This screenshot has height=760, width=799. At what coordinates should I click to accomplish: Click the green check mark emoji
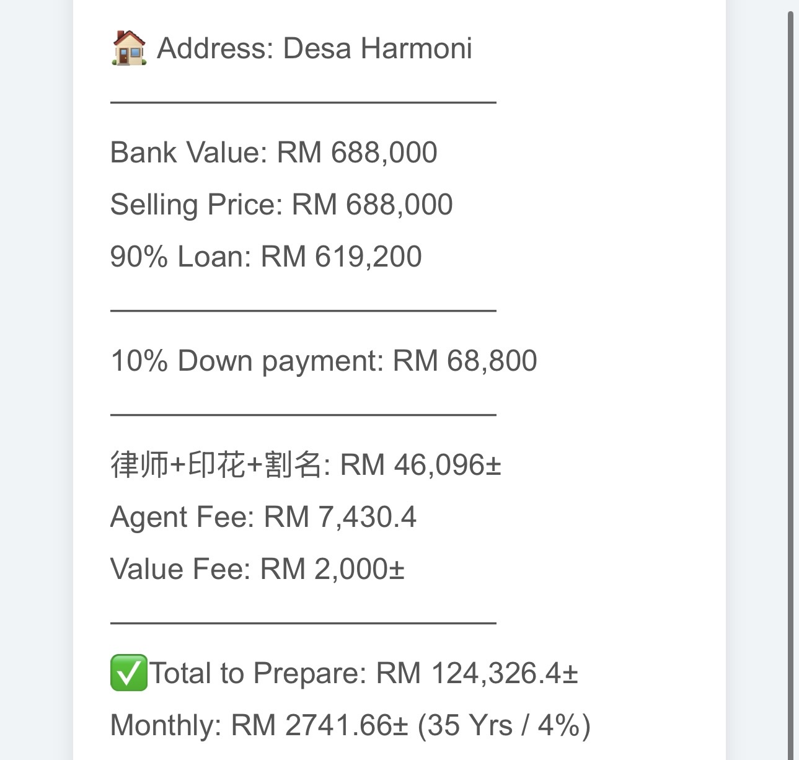coord(129,673)
